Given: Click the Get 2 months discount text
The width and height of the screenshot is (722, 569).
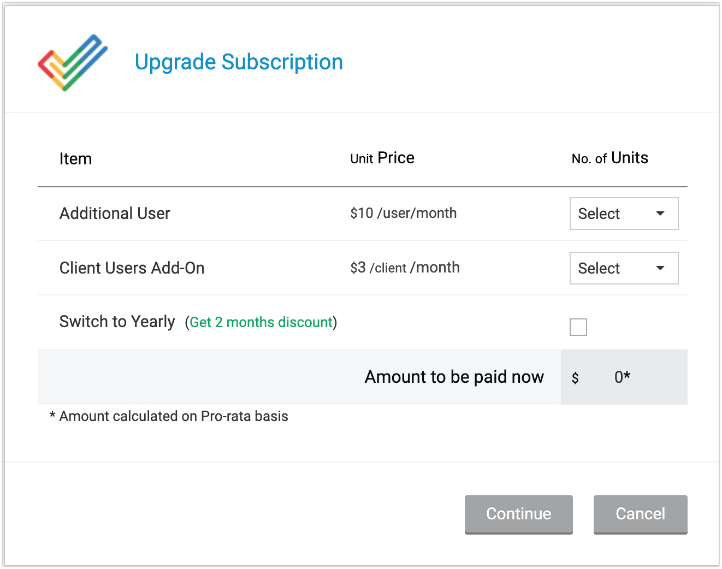Looking at the screenshot, I should click(x=261, y=322).
